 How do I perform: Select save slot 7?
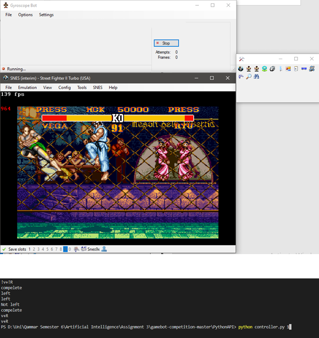(x=56, y=249)
